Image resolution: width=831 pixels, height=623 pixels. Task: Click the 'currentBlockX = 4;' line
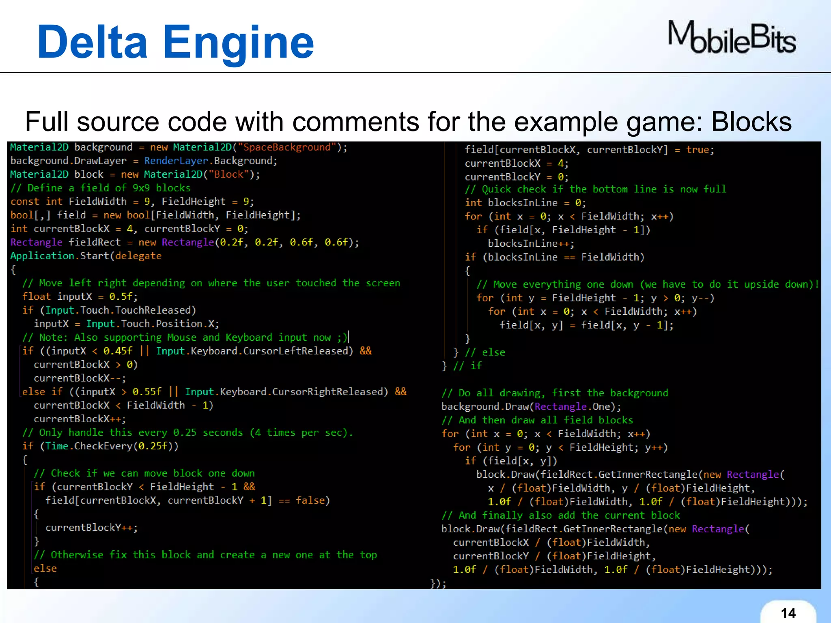tap(517, 163)
